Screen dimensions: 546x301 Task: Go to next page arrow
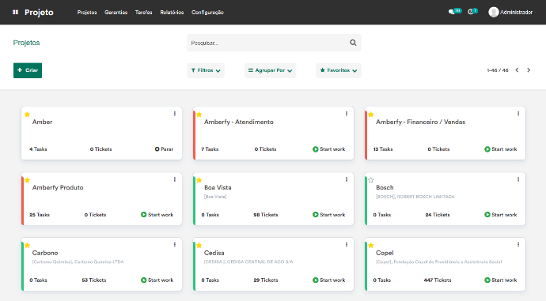tap(529, 70)
